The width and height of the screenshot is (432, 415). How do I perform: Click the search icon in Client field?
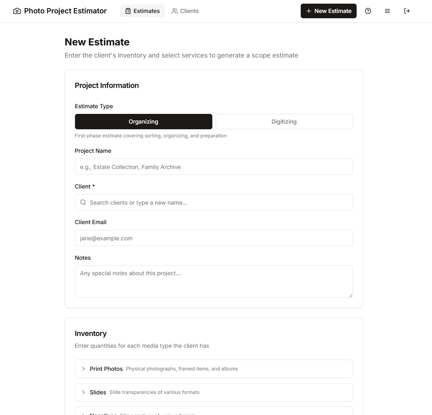83,203
